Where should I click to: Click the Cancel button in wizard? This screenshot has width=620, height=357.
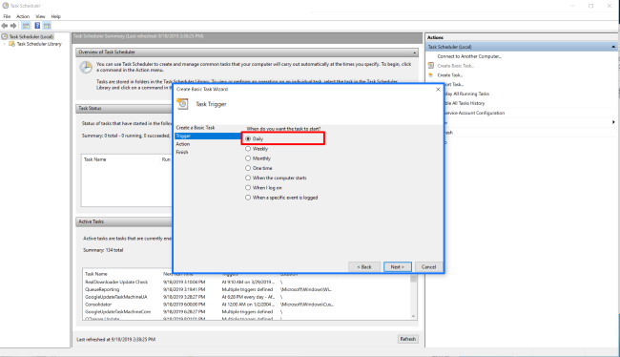pyautogui.click(x=428, y=267)
